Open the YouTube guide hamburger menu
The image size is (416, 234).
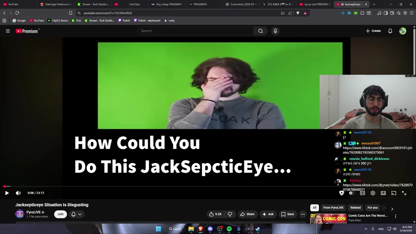point(8,31)
